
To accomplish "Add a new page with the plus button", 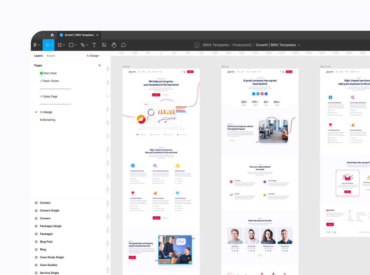I will click(100, 65).
